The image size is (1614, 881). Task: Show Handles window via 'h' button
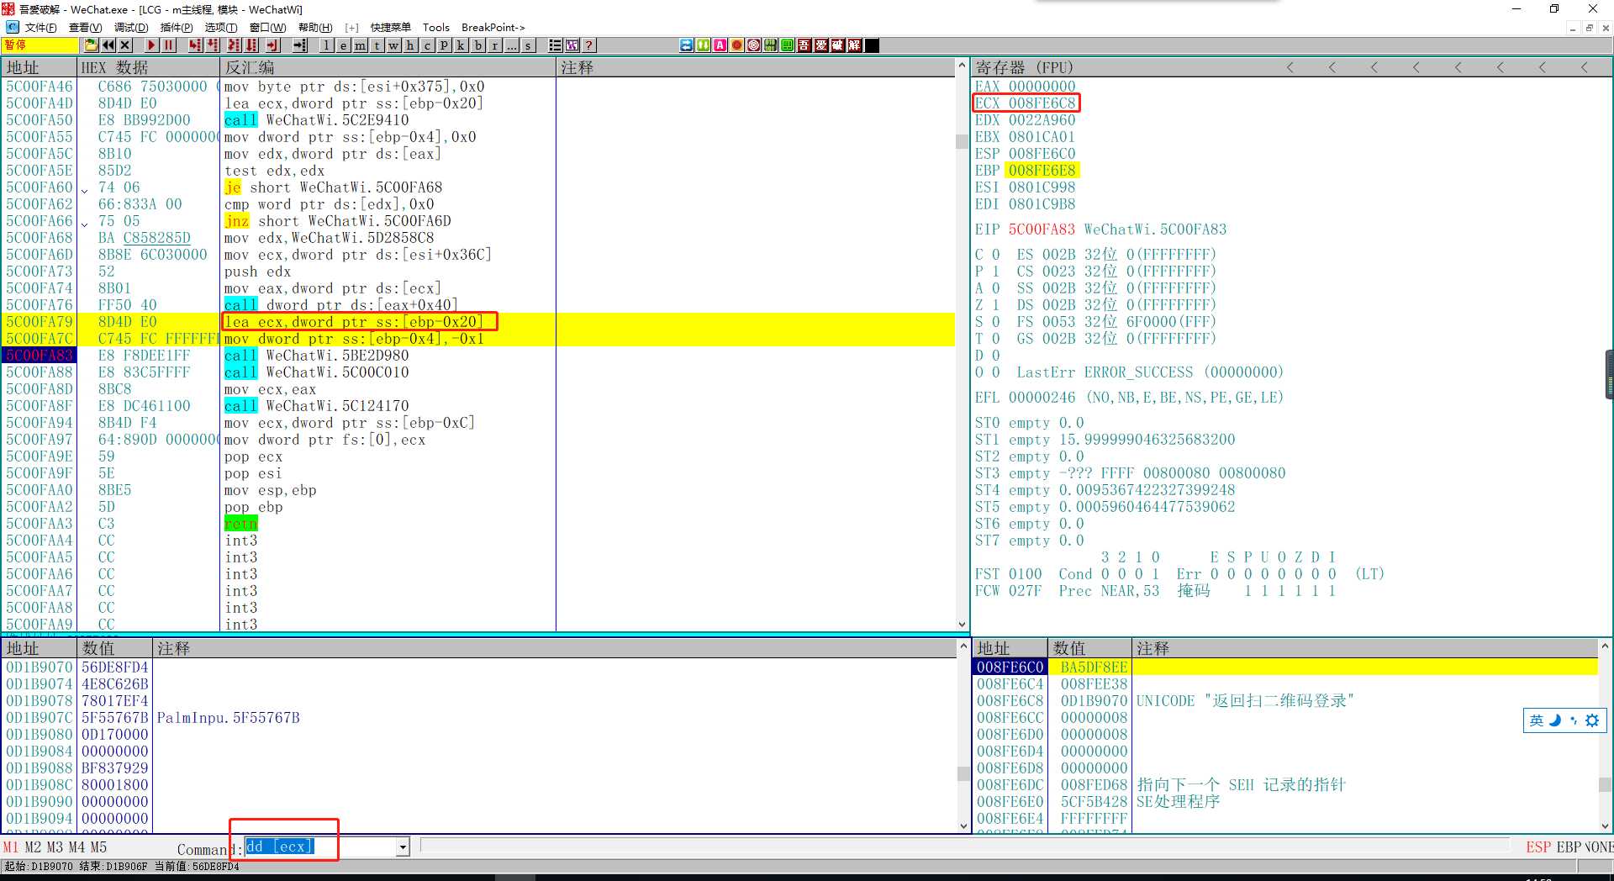(410, 45)
